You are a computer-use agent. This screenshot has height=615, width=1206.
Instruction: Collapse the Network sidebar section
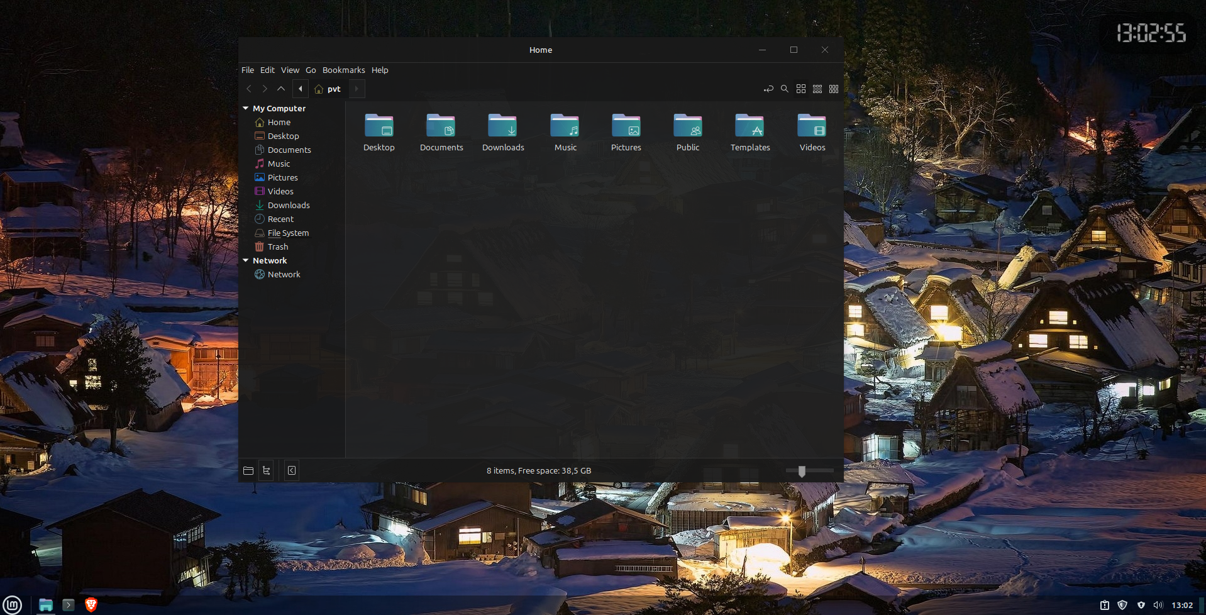246,260
